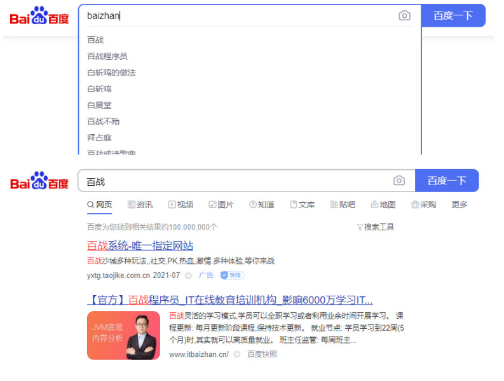Open 百战程序员 official result link
Image resolution: width=504 pixels, height=381 pixels.
pyautogui.click(x=230, y=300)
